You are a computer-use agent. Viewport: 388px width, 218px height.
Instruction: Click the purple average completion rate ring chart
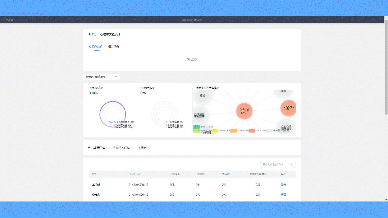[x=112, y=114]
